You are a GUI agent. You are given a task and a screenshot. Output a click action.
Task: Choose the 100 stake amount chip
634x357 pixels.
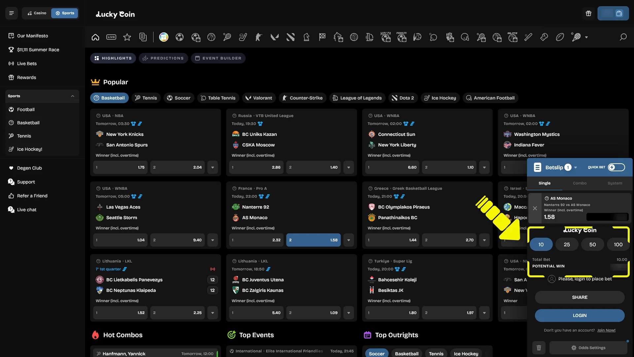pos(618,245)
